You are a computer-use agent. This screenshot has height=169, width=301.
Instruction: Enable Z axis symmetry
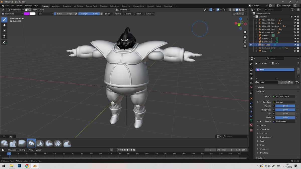click(243, 14)
